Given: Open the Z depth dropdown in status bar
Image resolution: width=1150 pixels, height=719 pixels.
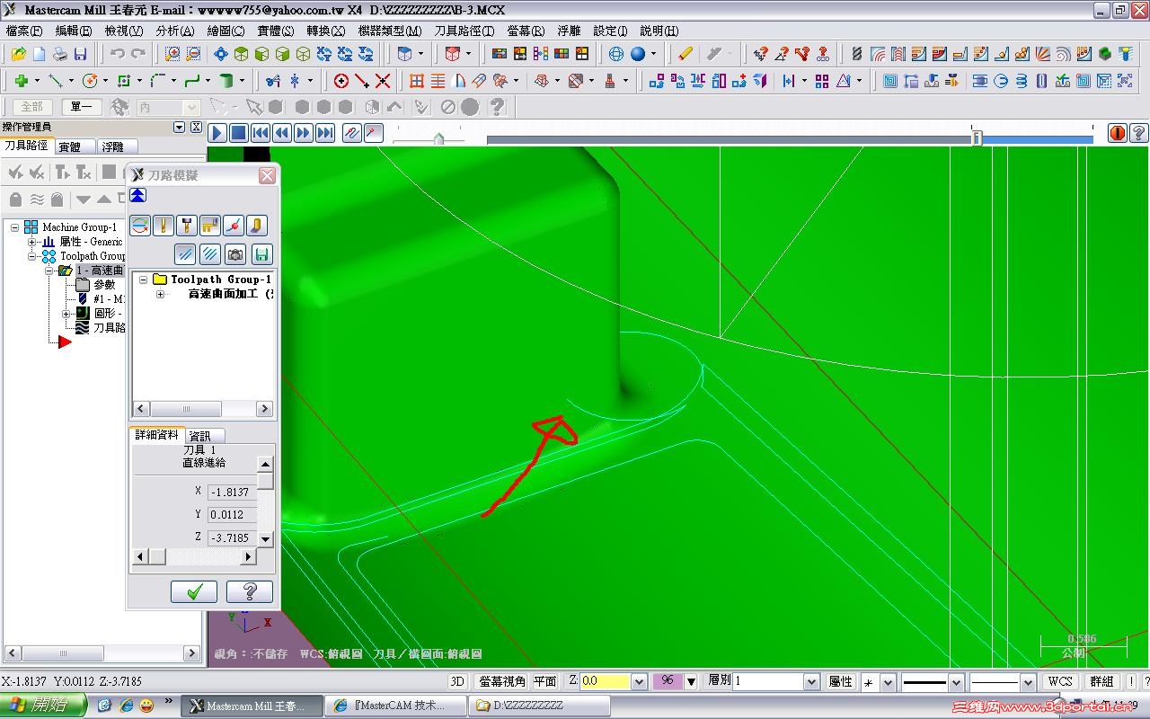Looking at the screenshot, I should [x=639, y=681].
